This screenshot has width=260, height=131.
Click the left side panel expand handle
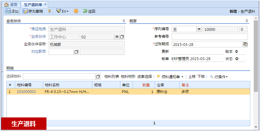tap(2, 72)
